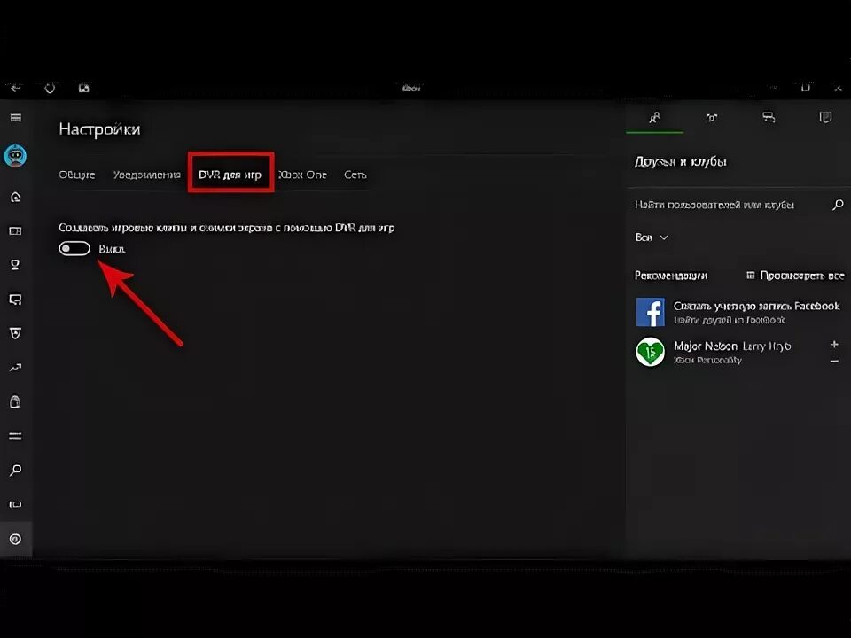The image size is (851, 638).
Task: Open the Facebook logo suggestion
Action: pos(650,312)
